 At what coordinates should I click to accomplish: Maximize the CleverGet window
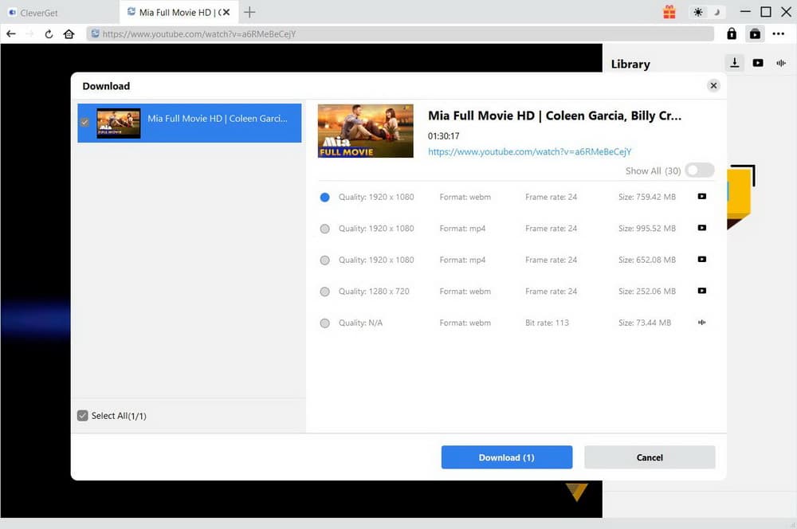(x=765, y=12)
